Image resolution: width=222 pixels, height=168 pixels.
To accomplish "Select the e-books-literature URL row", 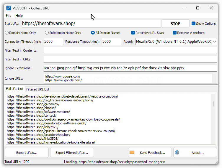I will [x=51, y=142].
